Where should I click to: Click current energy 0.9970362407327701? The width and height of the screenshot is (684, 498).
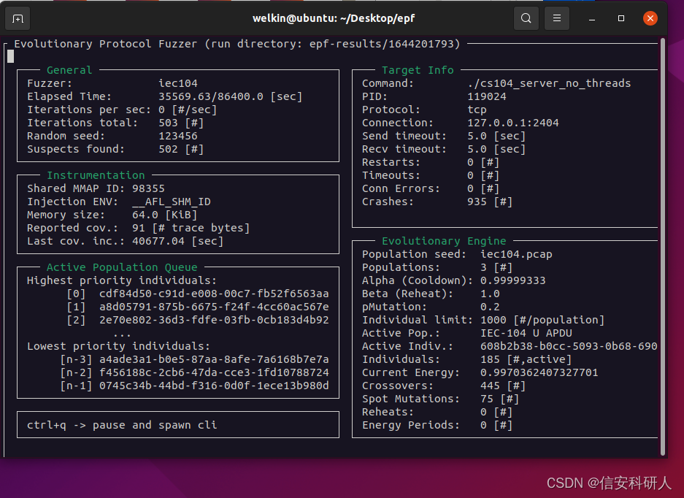[x=539, y=372]
